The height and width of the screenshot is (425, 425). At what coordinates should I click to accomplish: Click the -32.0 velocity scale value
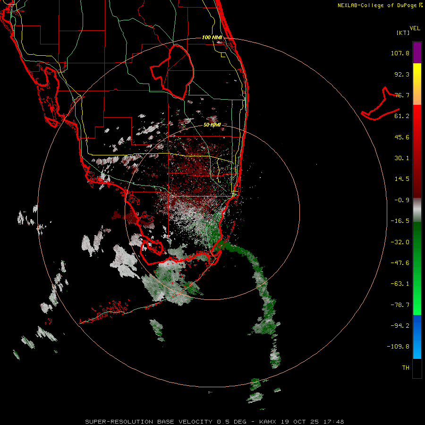coord(400,242)
